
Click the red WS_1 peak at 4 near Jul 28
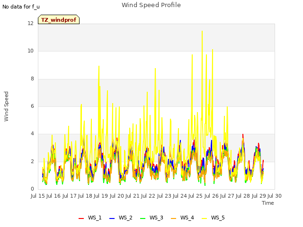click(x=243, y=135)
